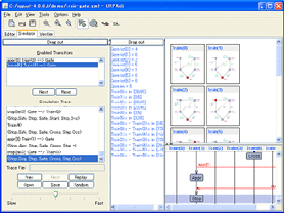The image size is (284, 213).
Task: Select the 'Train(4)' row in simulation trace
Action: pos(52,125)
